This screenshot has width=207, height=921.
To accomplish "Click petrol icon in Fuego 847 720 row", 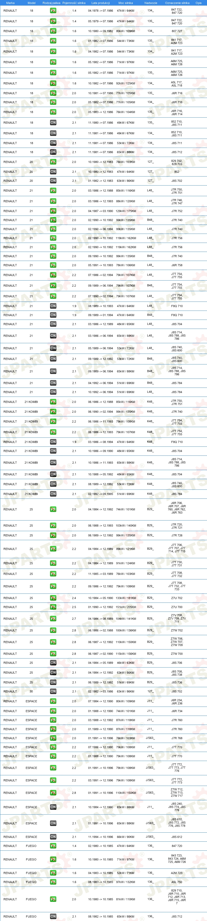I will coord(53,846).
